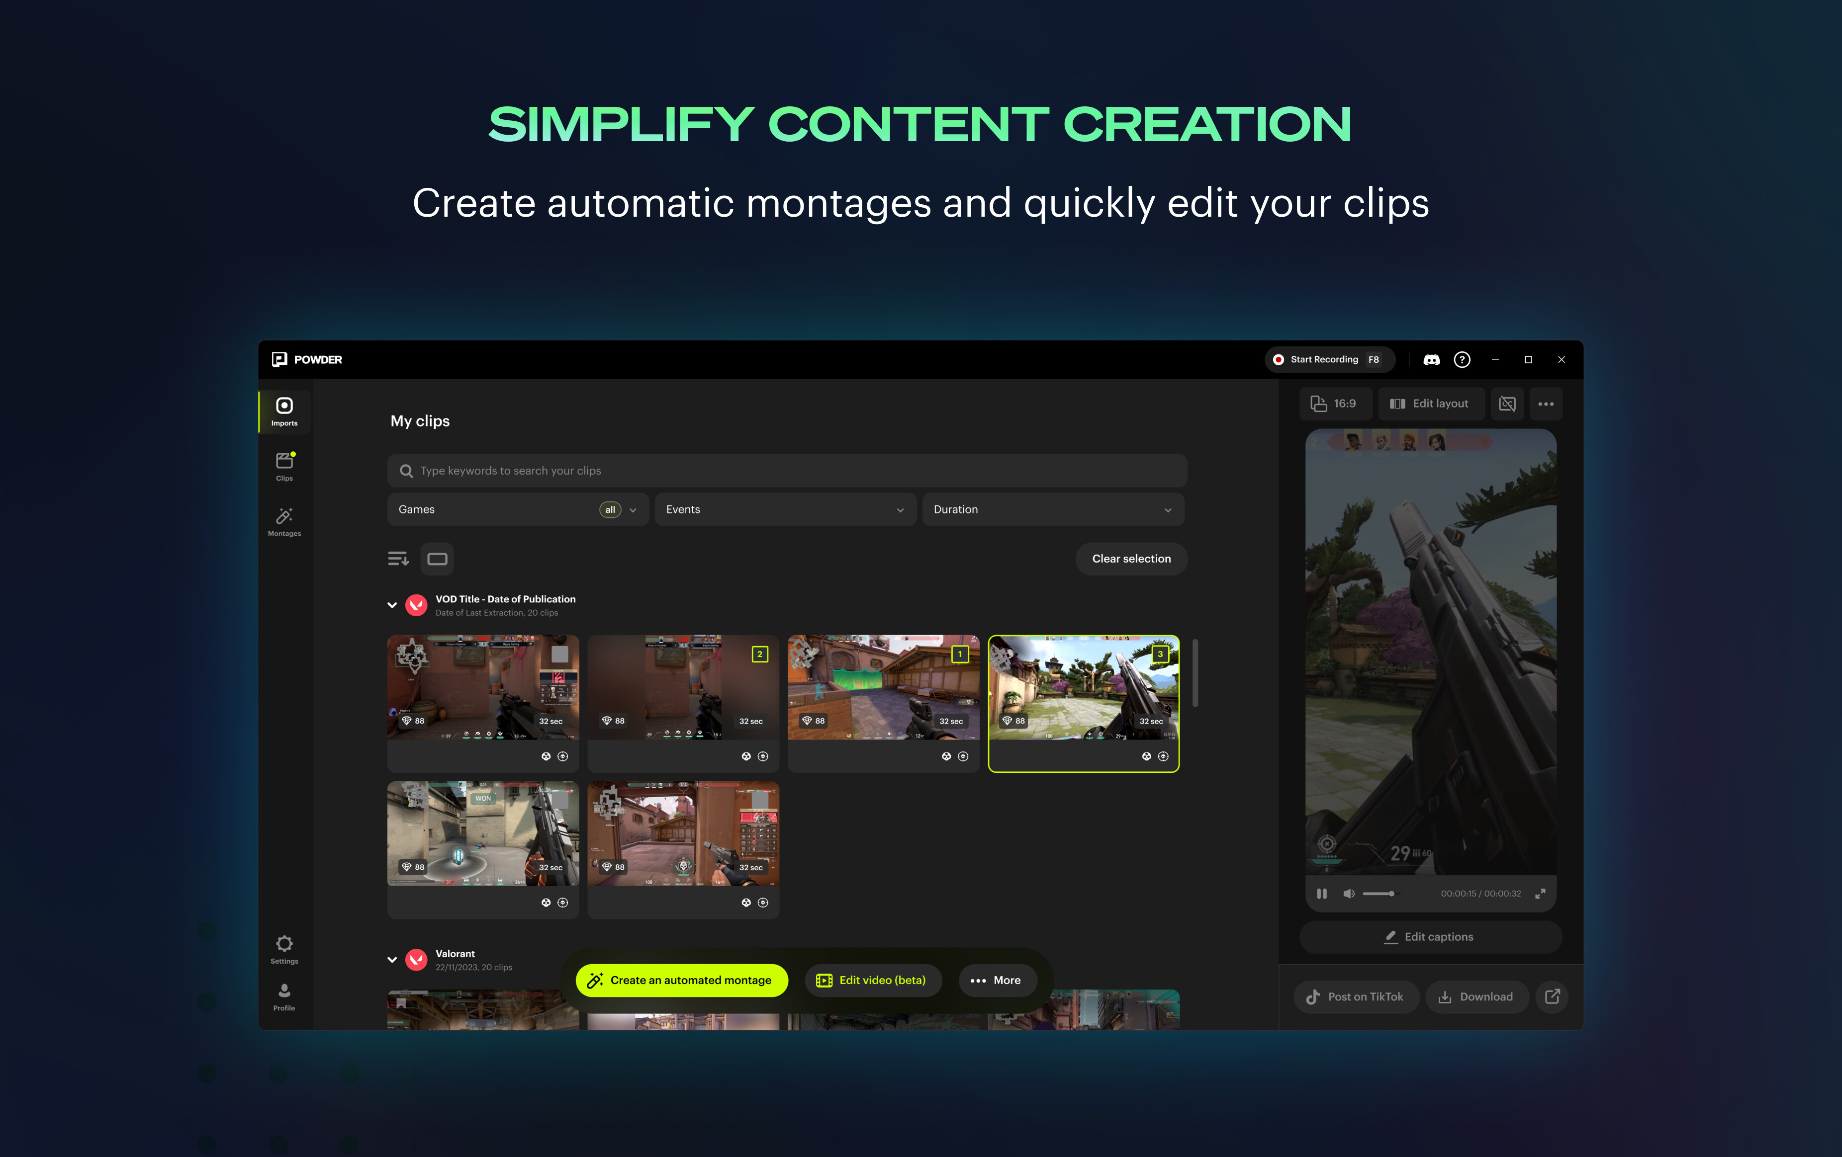Screen dimensions: 1842x1157
Task: Open the Montages section
Action: (284, 521)
